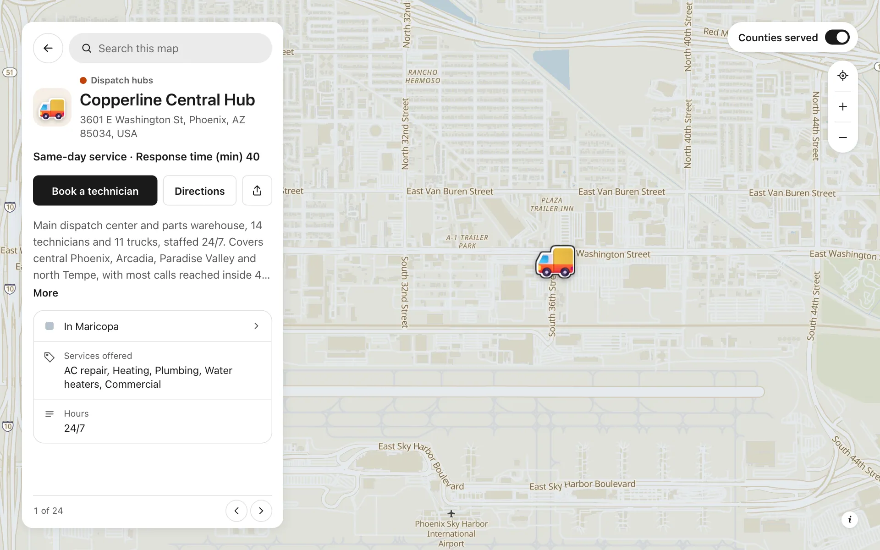
Task: Click the Maricopa gray color square
Action: (49, 326)
